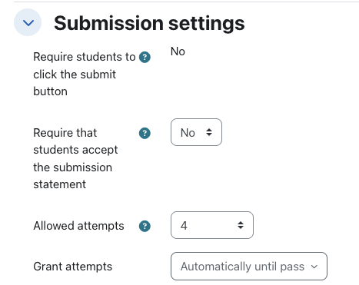Click the Require students to click submit label

pos(85,74)
